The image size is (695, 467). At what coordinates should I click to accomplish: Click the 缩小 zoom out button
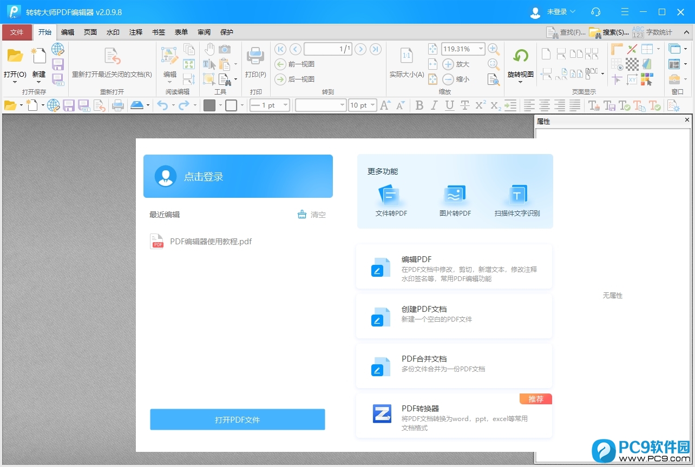pyautogui.click(x=456, y=79)
